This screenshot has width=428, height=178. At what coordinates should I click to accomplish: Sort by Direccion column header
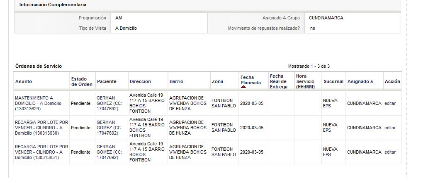[x=140, y=81]
